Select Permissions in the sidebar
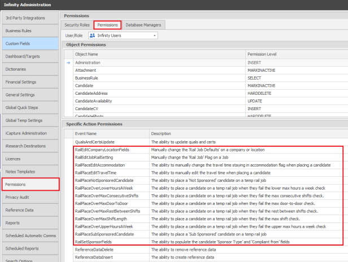The width and height of the screenshot is (348, 262). pyautogui.click(x=31, y=184)
